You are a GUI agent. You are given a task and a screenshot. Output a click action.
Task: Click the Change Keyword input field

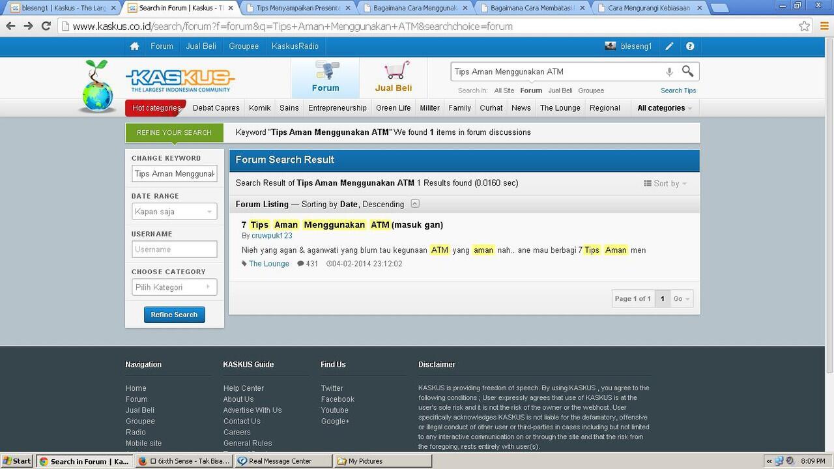pyautogui.click(x=174, y=174)
